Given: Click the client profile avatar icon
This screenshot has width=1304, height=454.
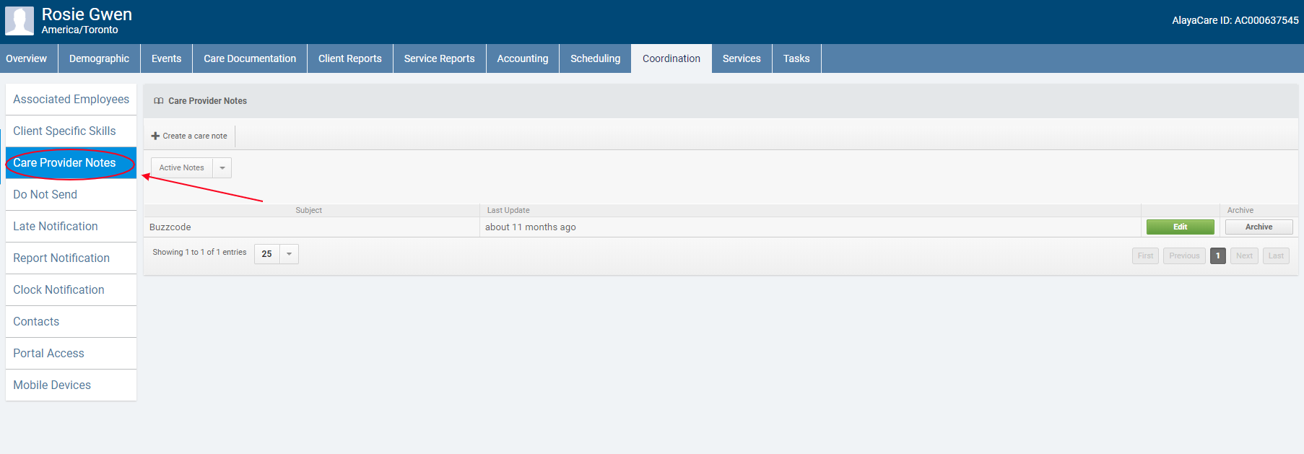Looking at the screenshot, I should coord(19,21).
